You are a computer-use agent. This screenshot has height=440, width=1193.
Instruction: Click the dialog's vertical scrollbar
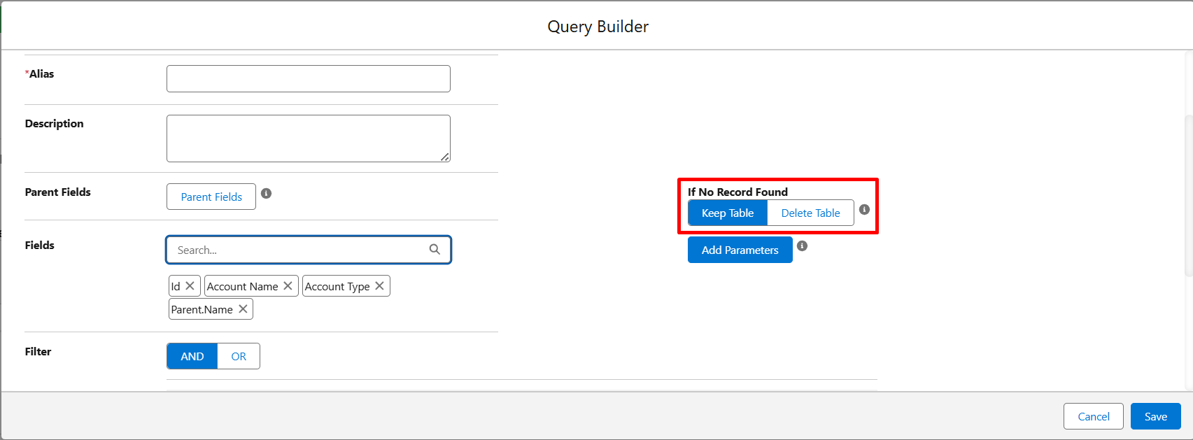(x=1188, y=196)
